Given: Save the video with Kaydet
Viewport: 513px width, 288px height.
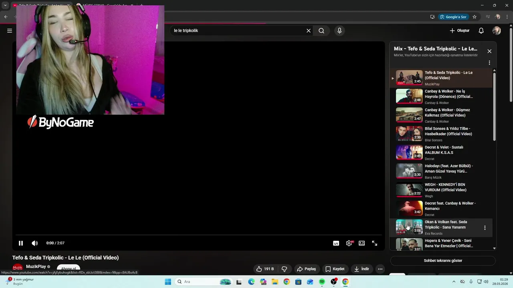Looking at the screenshot, I should pyautogui.click(x=335, y=269).
